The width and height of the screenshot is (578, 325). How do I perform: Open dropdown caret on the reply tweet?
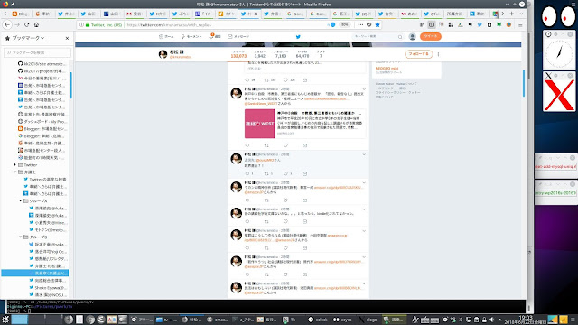tap(364, 154)
